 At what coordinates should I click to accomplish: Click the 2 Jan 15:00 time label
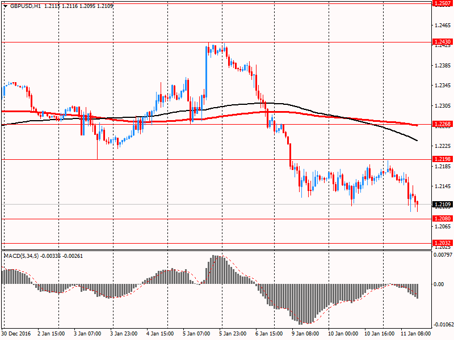click(x=51, y=333)
